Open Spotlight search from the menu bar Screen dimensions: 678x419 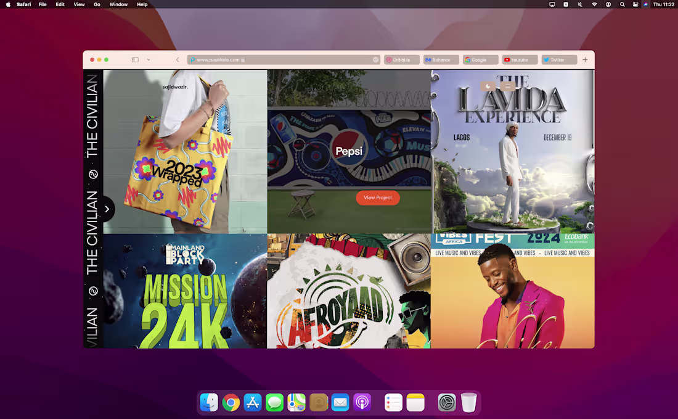tap(621, 4)
